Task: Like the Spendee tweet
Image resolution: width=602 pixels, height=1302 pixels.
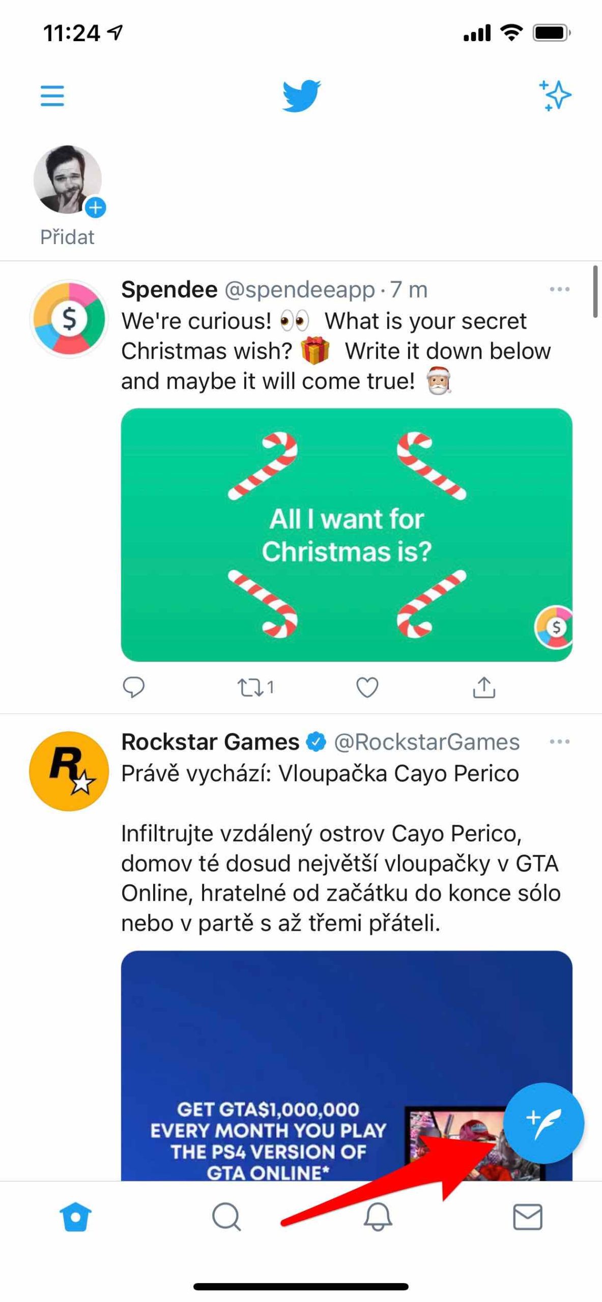Action: pyautogui.click(x=367, y=688)
